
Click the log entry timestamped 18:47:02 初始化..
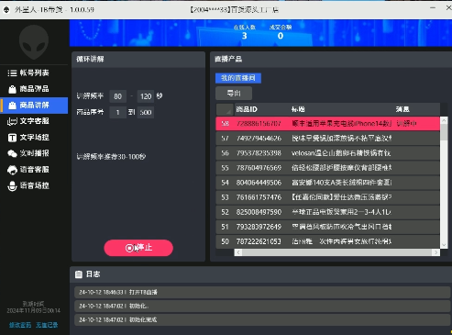262,306
